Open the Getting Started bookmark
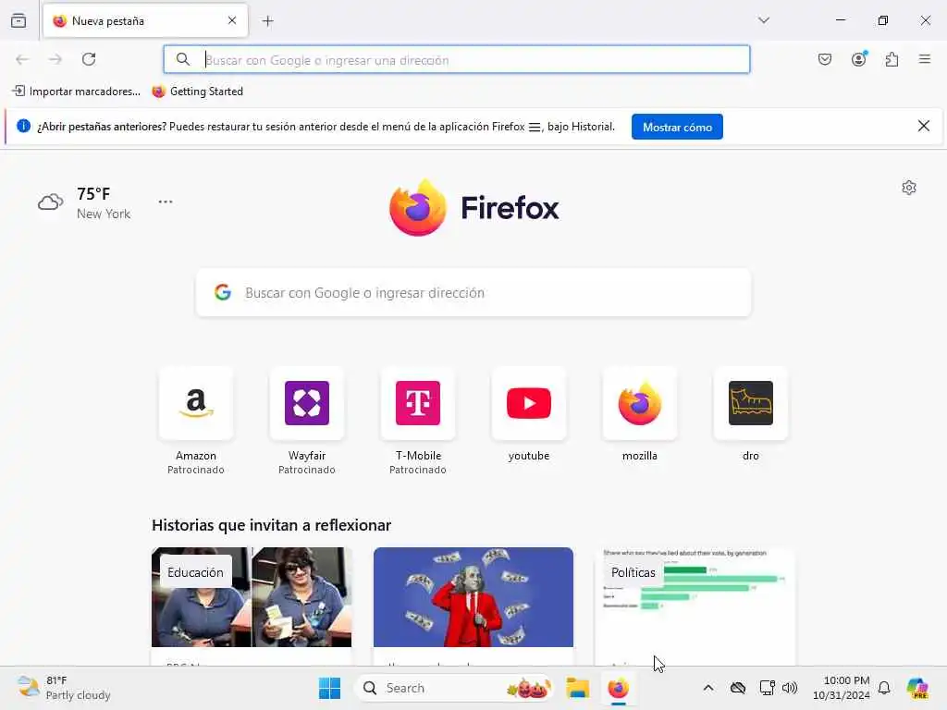The image size is (947, 710). (198, 92)
